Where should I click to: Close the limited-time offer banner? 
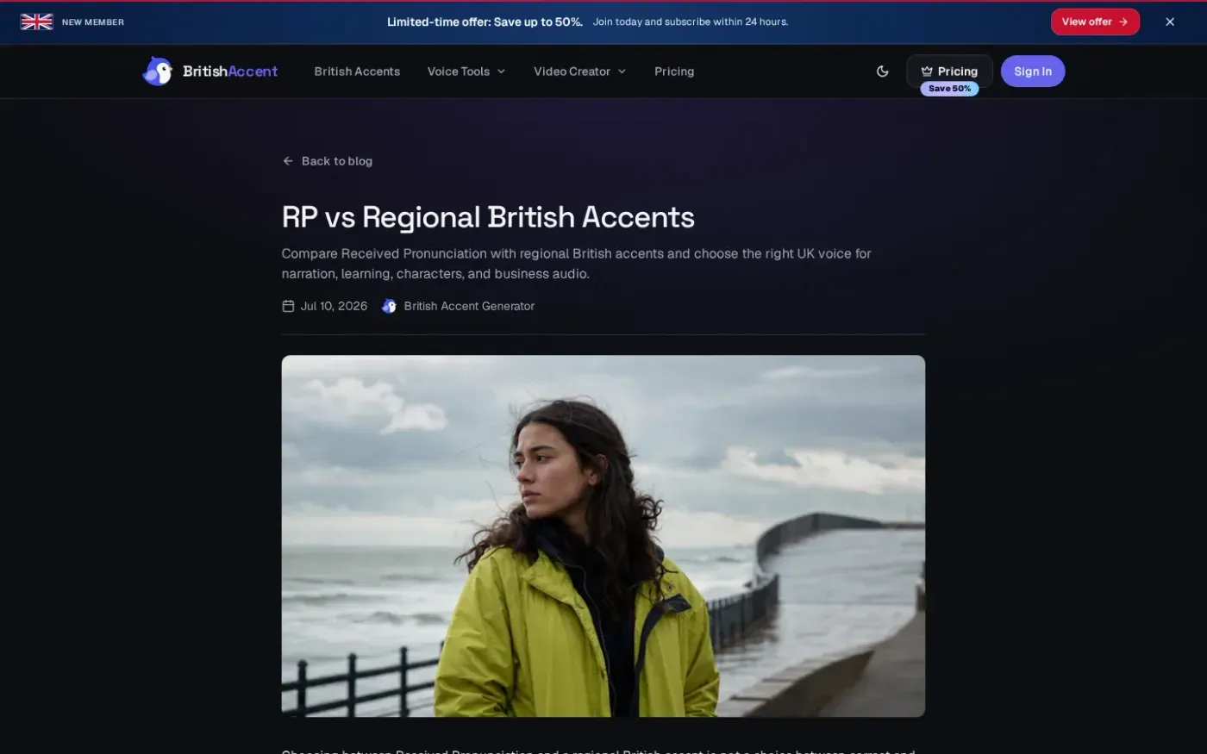point(1170,22)
